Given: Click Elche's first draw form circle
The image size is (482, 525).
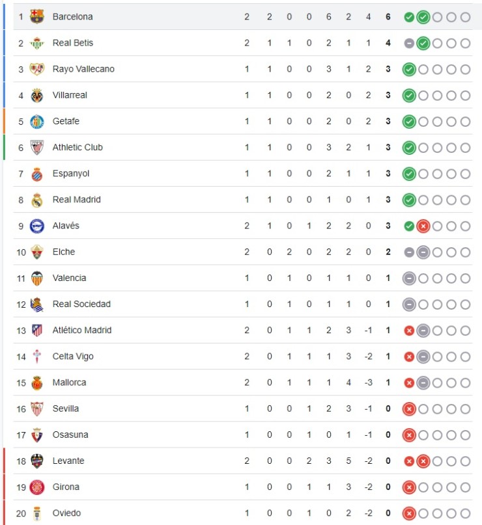Looking at the screenshot, I should 409,252.
